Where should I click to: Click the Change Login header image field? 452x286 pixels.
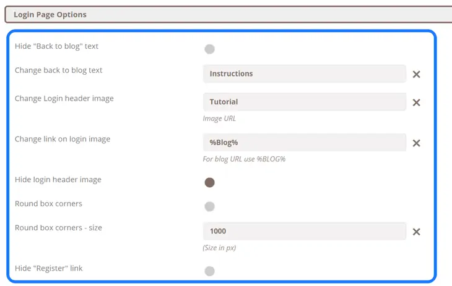[304, 102]
